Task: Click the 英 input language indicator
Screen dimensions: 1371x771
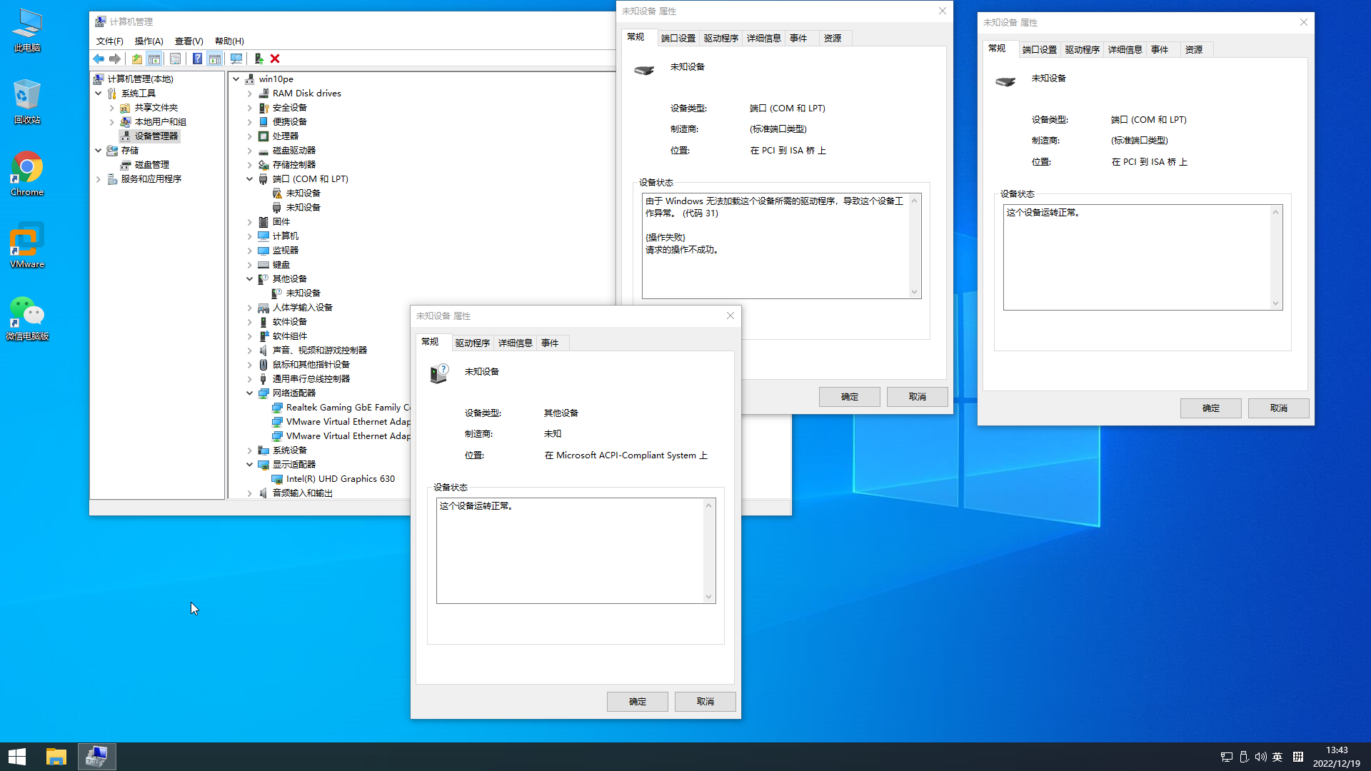Action: [x=1277, y=757]
